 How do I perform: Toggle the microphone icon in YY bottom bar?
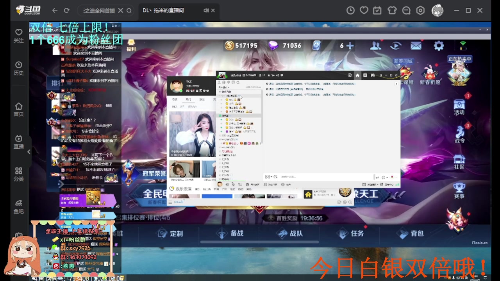pos(233,184)
